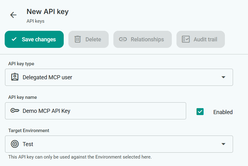The width and height of the screenshot is (248, 166).
Task: Open the Target Environment dropdown arrow
Action: pyautogui.click(x=223, y=144)
